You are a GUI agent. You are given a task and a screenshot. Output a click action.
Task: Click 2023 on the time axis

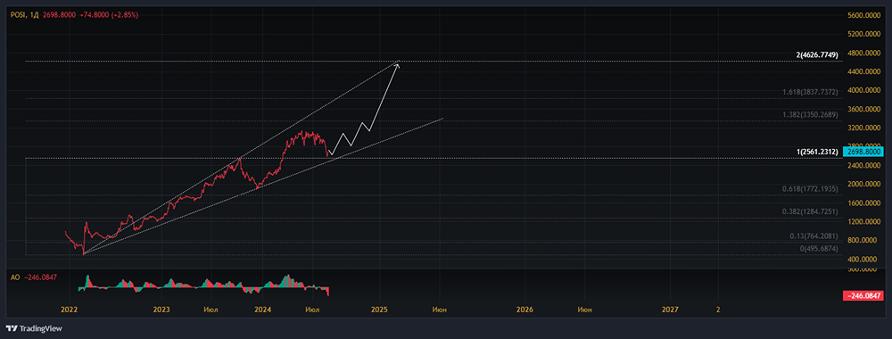coord(161,310)
